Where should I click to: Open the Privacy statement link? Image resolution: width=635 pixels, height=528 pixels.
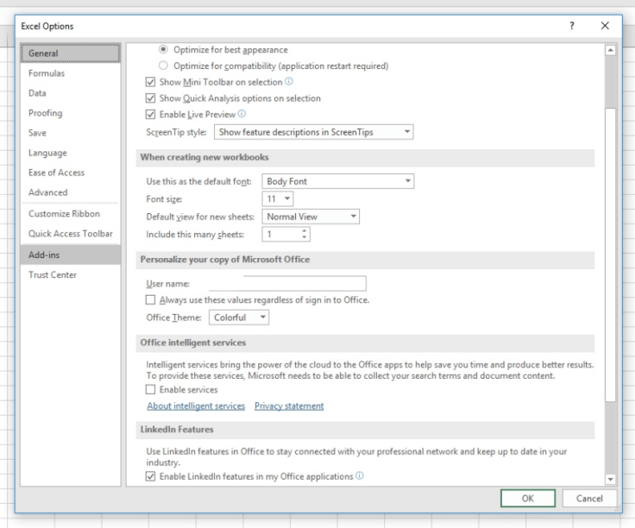[289, 405]
